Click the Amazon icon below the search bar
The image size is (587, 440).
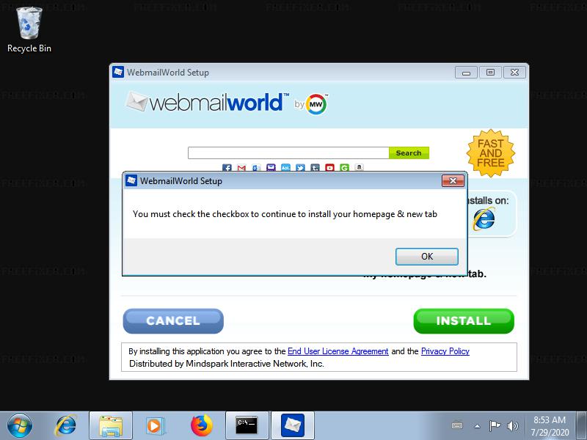(x=359, y=167)
